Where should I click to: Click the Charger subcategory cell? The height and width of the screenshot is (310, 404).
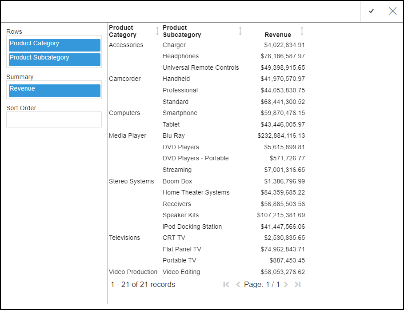[x=174, y=45]
